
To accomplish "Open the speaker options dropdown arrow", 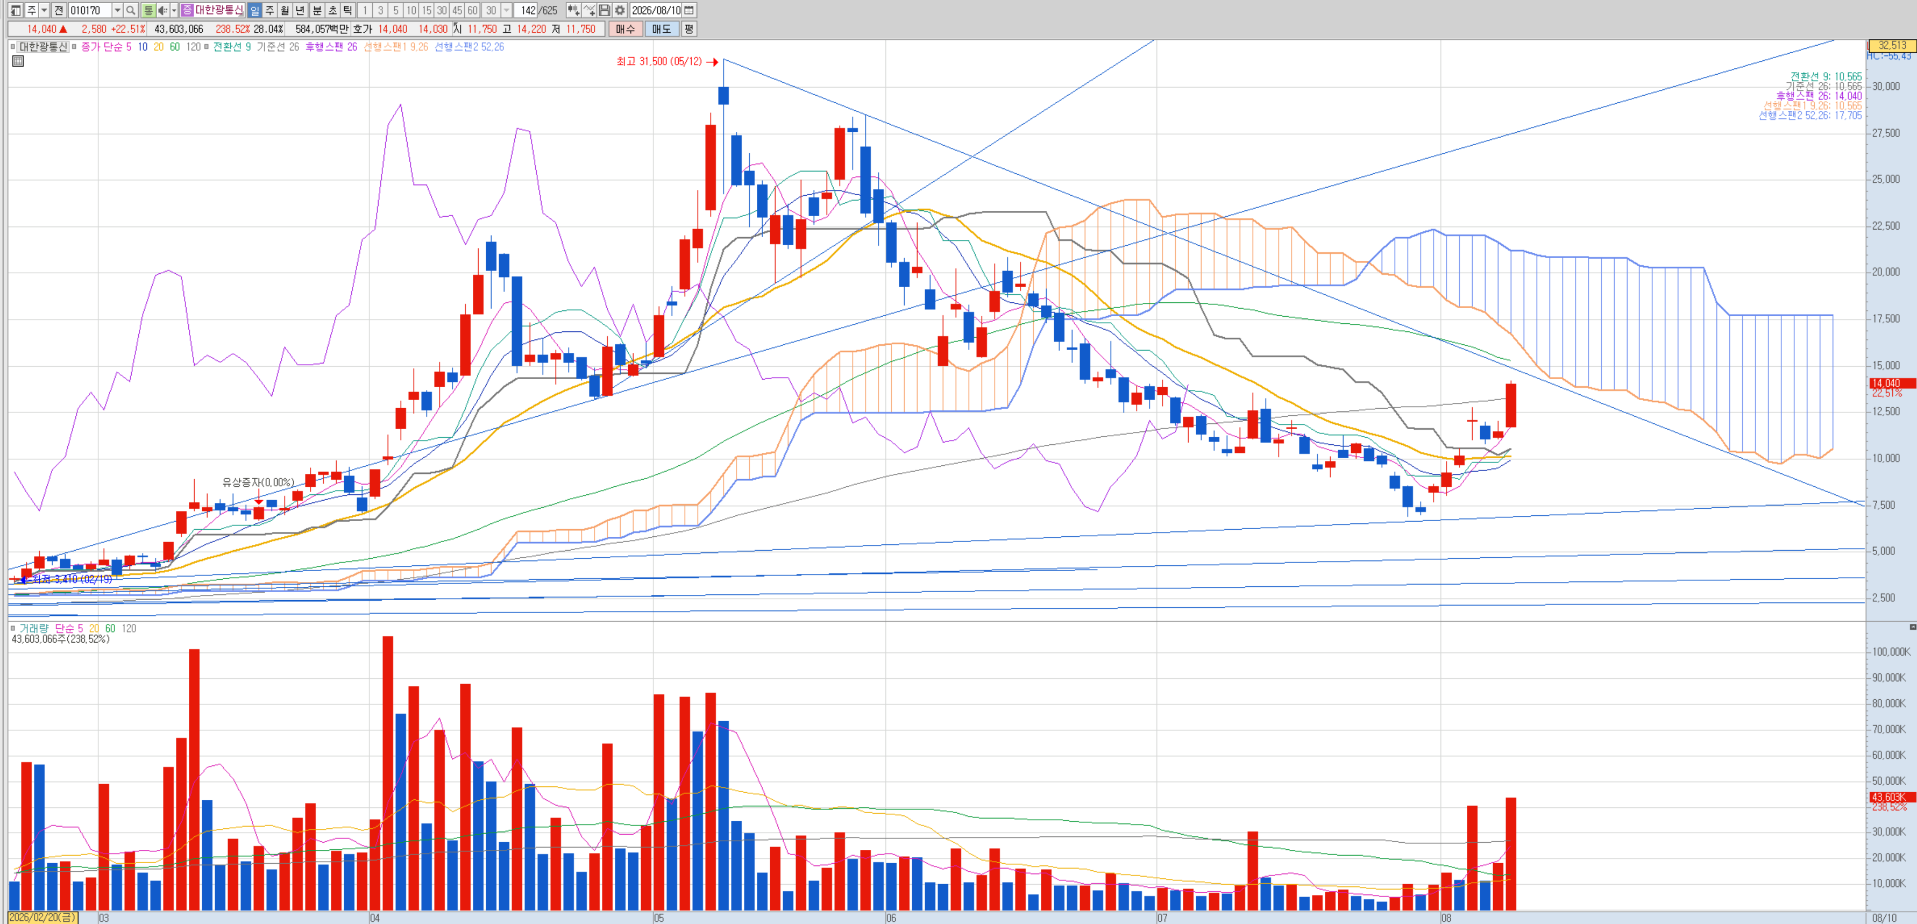I will [x=174, y=10].
